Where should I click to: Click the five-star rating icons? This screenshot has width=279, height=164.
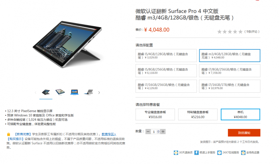(x=230, y=31)
